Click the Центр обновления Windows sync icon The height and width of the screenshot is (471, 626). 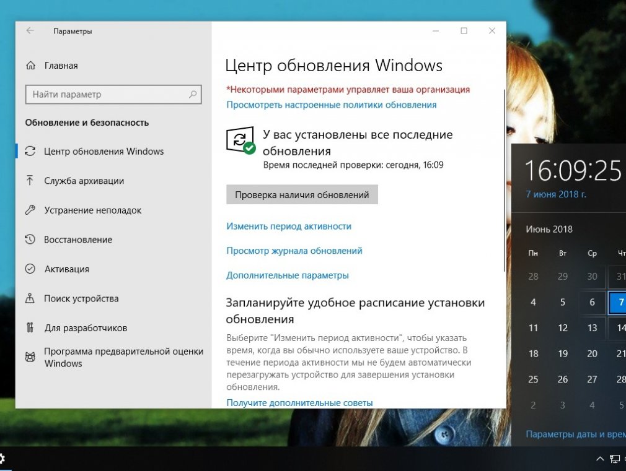[x=30, y=151]
